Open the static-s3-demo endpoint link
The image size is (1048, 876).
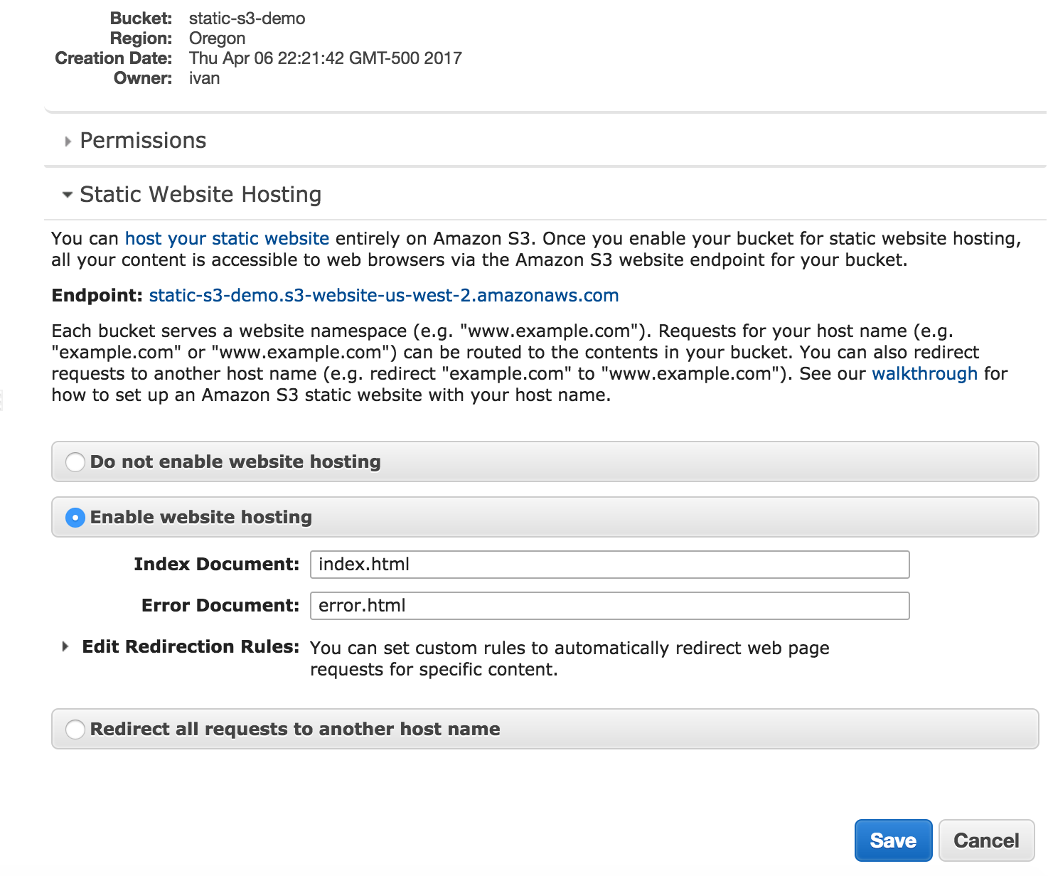pyautogui.click(x=384, y=295)
